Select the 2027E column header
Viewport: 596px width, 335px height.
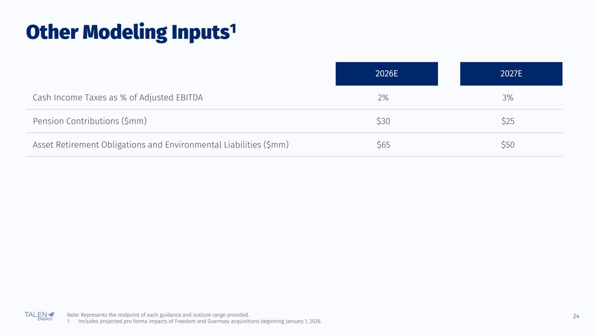coord(511,74)
